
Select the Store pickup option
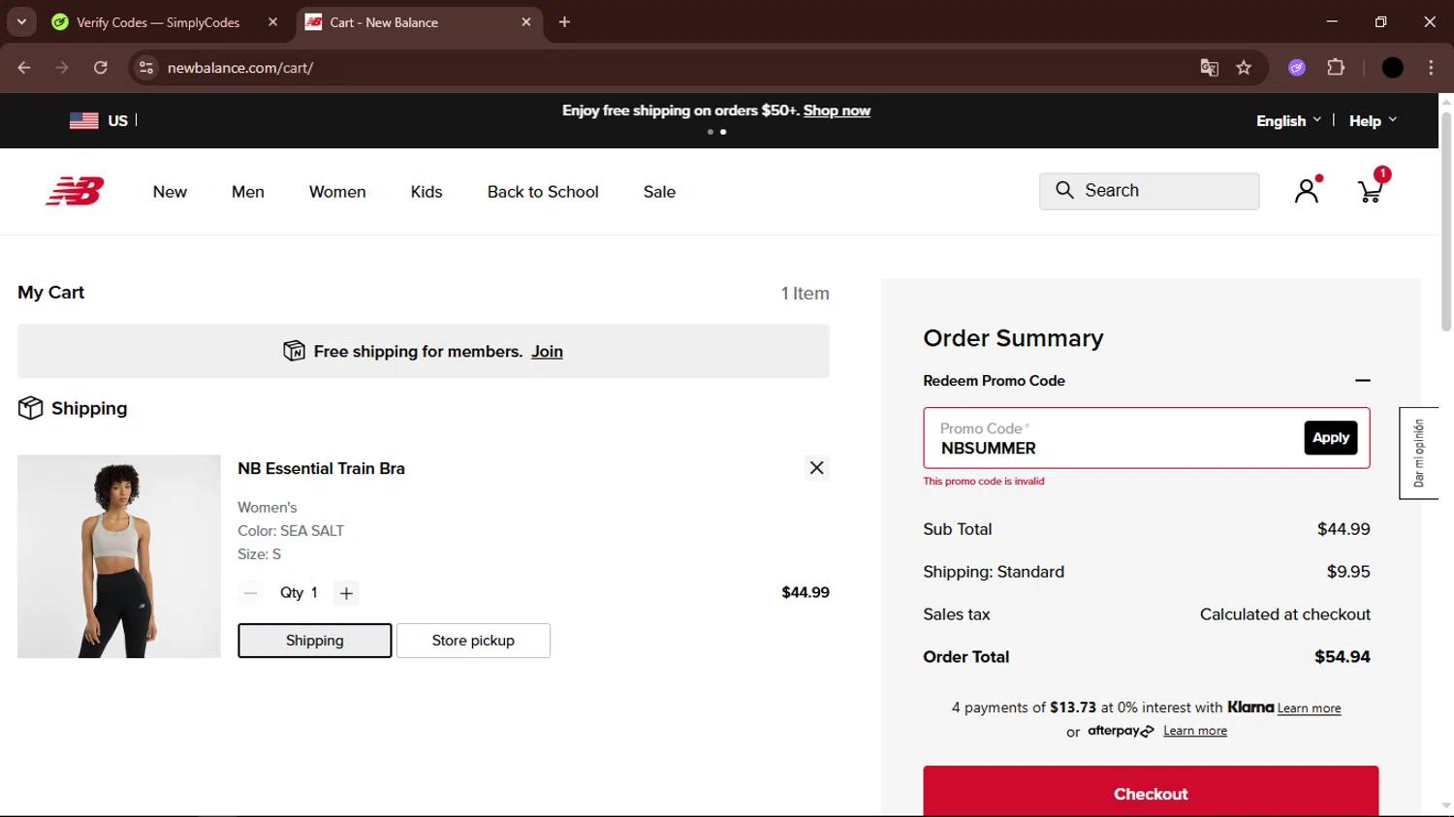pos(473,641)
